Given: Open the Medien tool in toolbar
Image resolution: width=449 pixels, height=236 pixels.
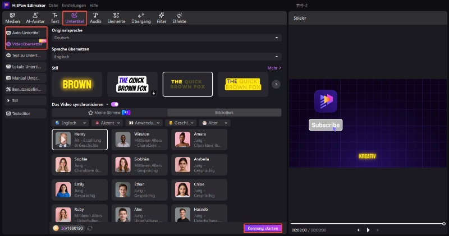Looking at the screenshot, I should coord(12,18).
